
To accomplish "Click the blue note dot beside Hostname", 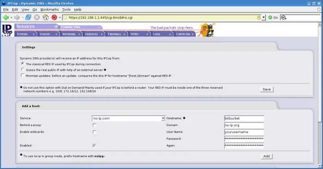I will click(x=184, y=118).
